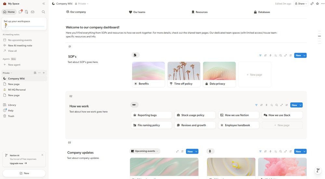This screenshot has width=325, height=179.
Task: Click filter icon in SOP's section
Action: [x=260, y=56]
